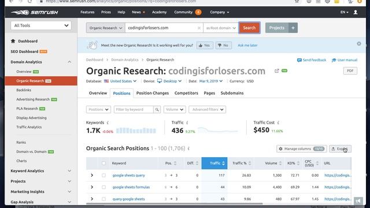This screenshot has width=370, height=208.
Task: Open EN language selector
Action: (x=345, y=12)
